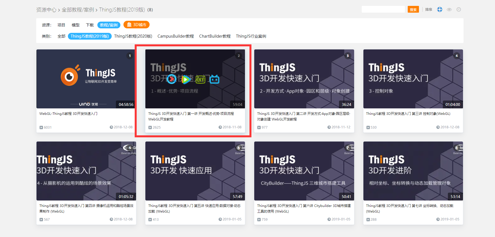The image size is (495, 237).
Task: Click the view count 413
Action: pos(156,220)
